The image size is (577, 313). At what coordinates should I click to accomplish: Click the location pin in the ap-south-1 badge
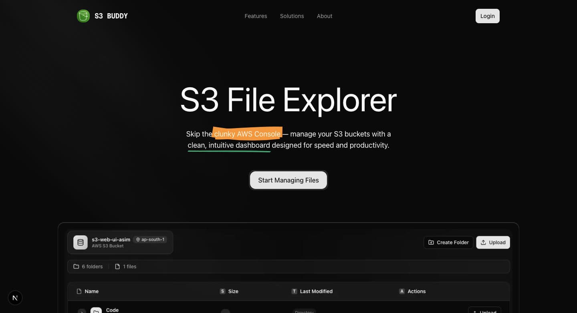click(138, 239)
